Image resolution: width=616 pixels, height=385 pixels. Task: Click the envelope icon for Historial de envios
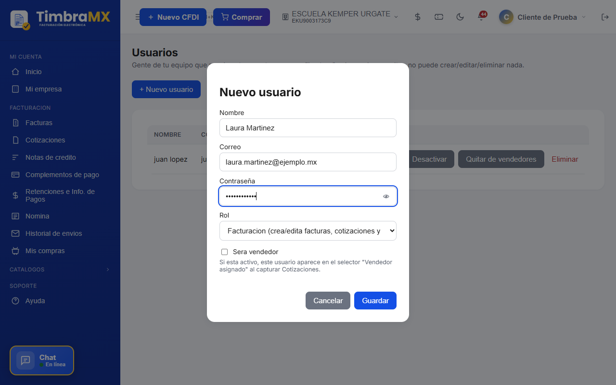[x=15, y=233]
